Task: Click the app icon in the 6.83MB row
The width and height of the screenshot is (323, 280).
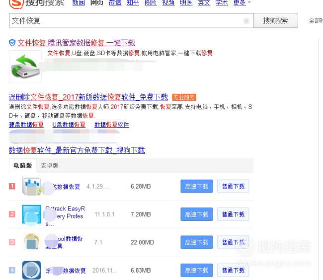Action: (x=31, y=270)
